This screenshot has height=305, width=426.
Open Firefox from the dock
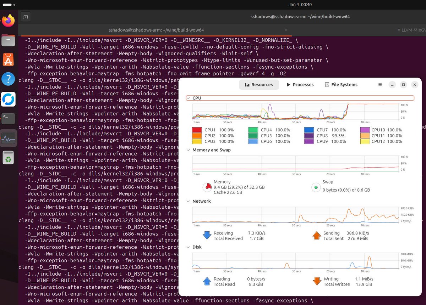click(x=9, y=21)
